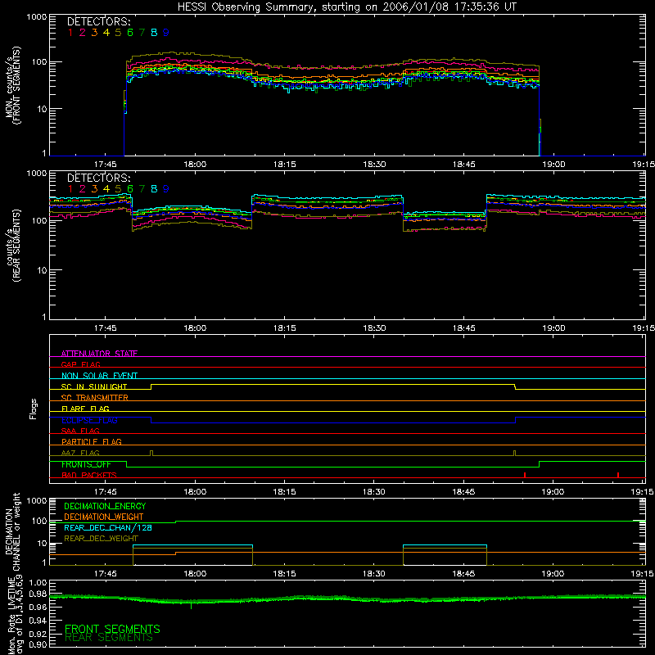This screenshot has width=655, height=655.
Task: Click the 18:00 tick label under the Flags plot
Action: [195, 492]
